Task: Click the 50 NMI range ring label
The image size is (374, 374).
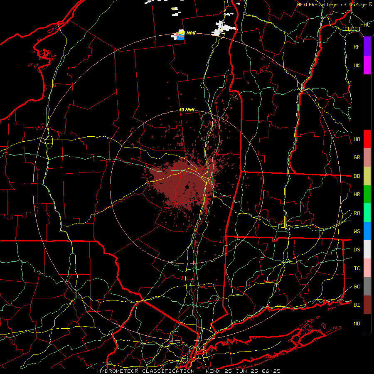Action: [187, 110]
